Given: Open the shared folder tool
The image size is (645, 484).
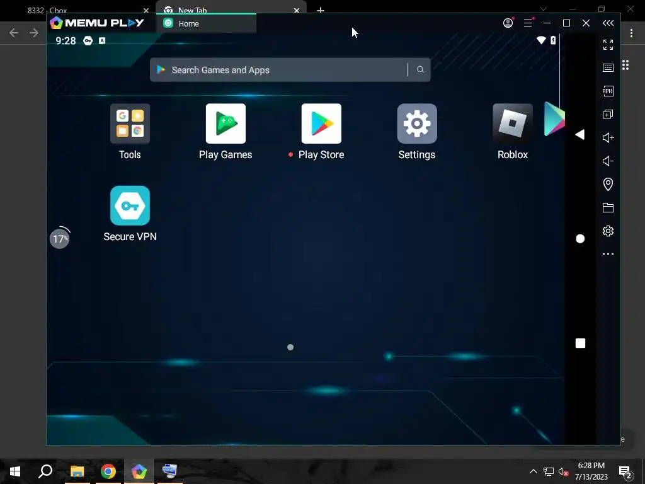Looking at the screenshot, I should click(x=608, y=207).
